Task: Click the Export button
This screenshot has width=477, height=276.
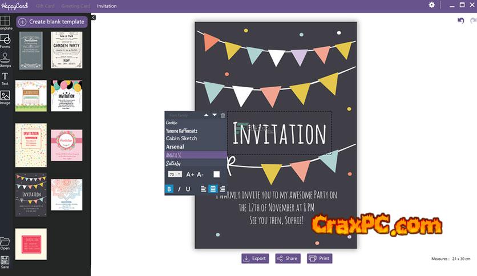Action: pyautogui.click(x=255, y=258)
